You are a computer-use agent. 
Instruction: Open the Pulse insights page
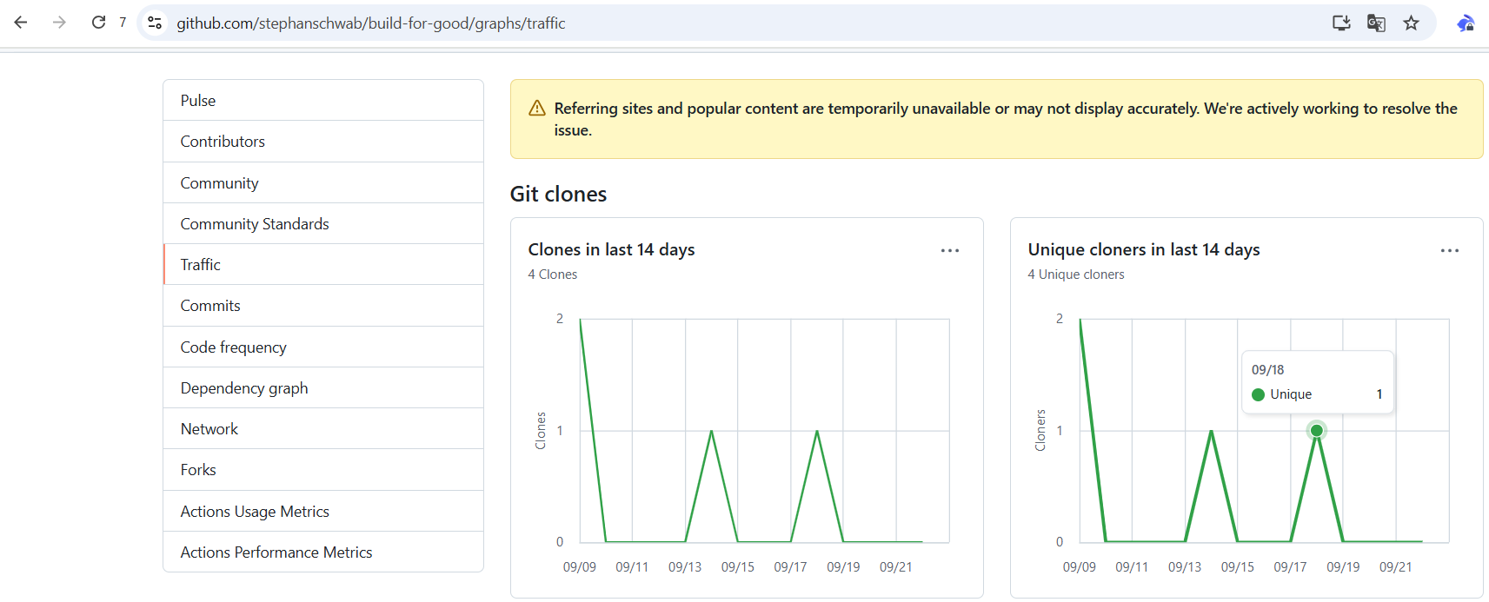coord(198,101)
